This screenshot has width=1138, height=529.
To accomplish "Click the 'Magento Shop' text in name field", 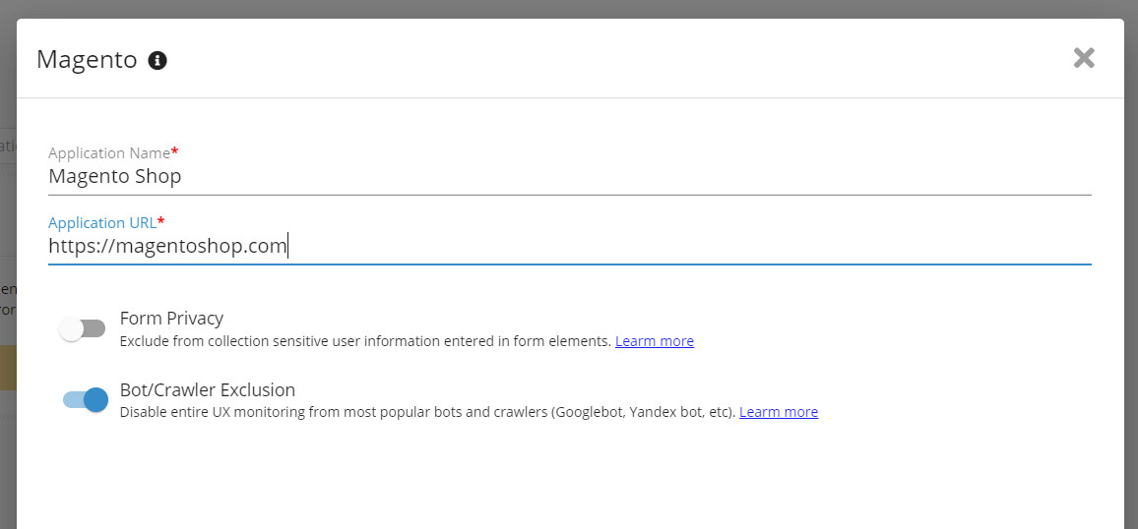I will (115, 177).
